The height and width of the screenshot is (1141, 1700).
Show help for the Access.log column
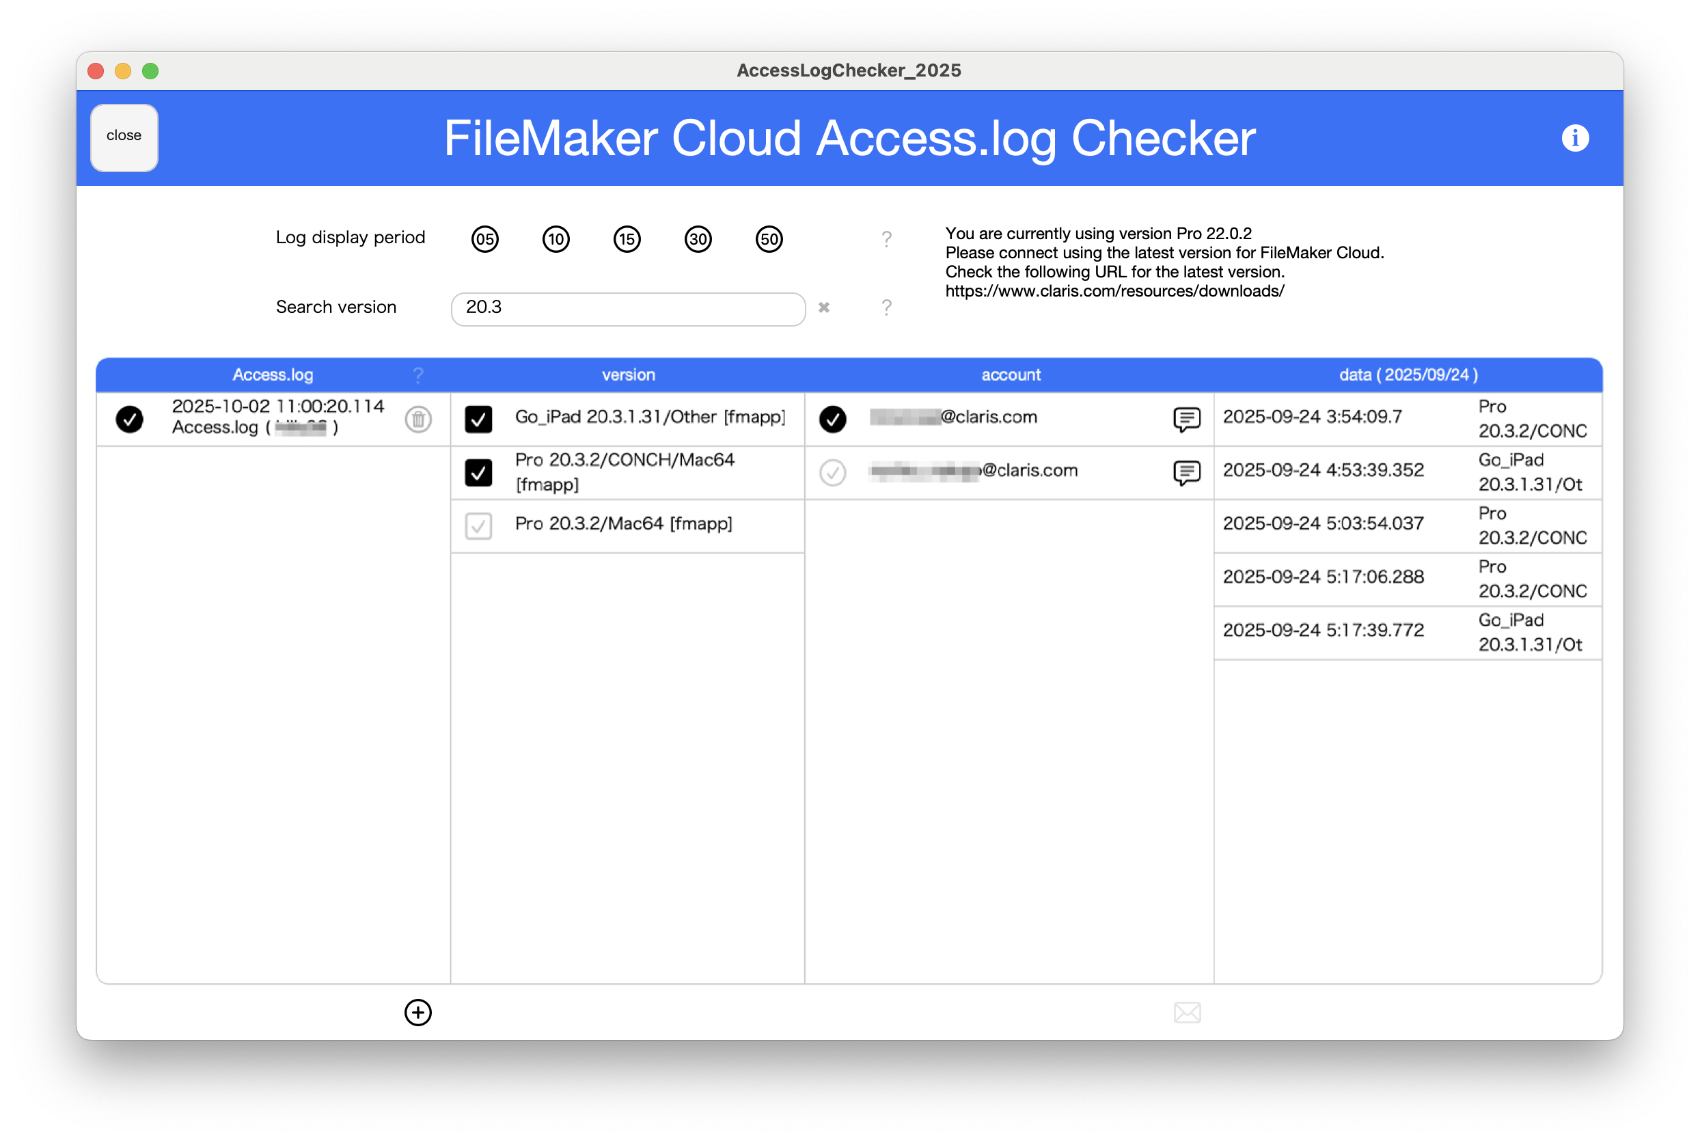418,375
